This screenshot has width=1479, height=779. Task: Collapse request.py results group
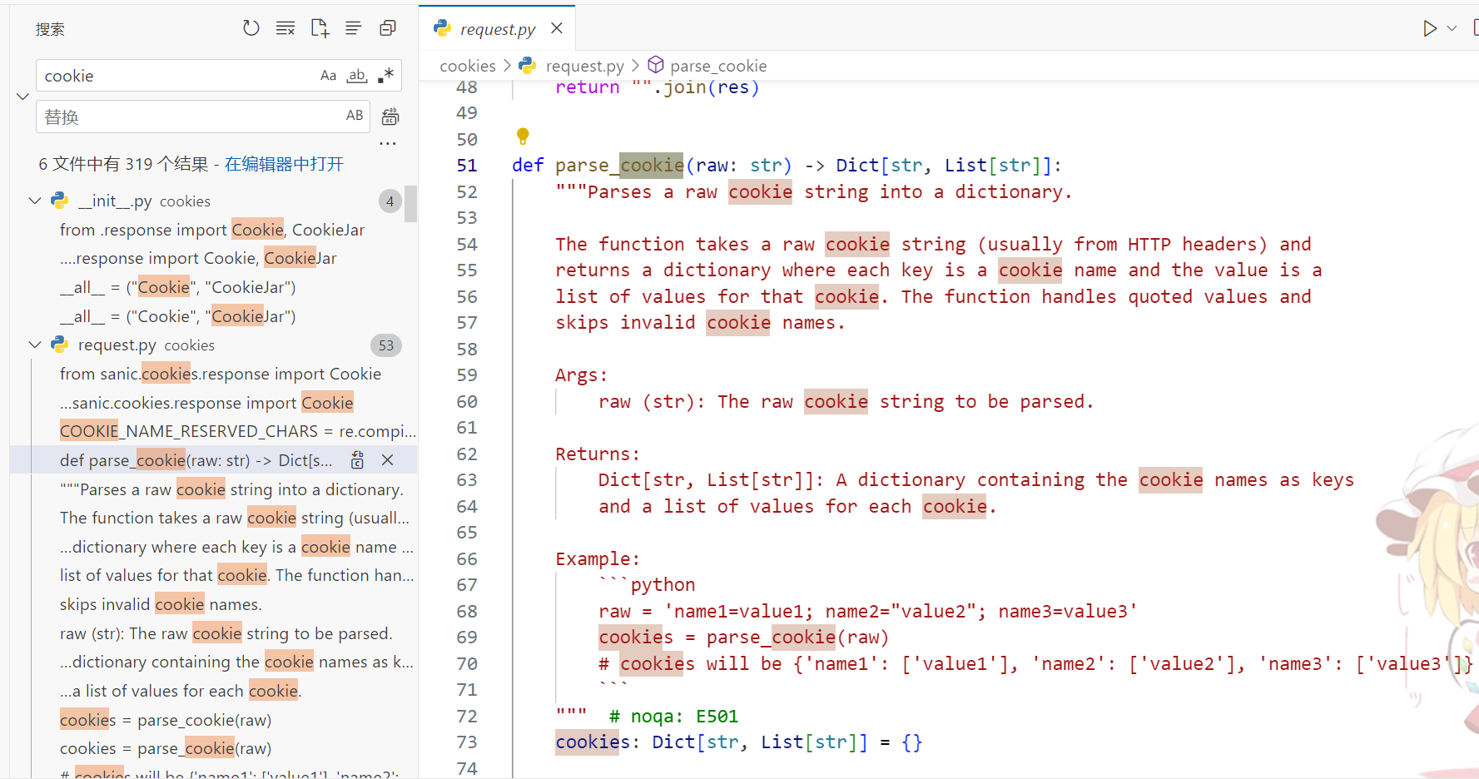point(35,345)
